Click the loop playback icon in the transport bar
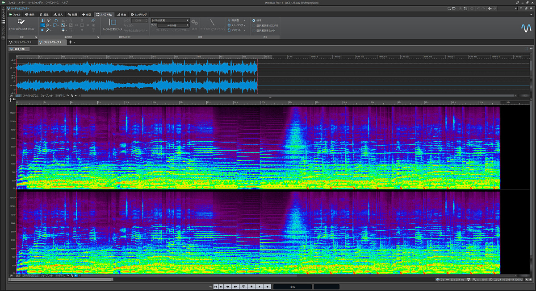Screen dimensions: 536x291 243,287
